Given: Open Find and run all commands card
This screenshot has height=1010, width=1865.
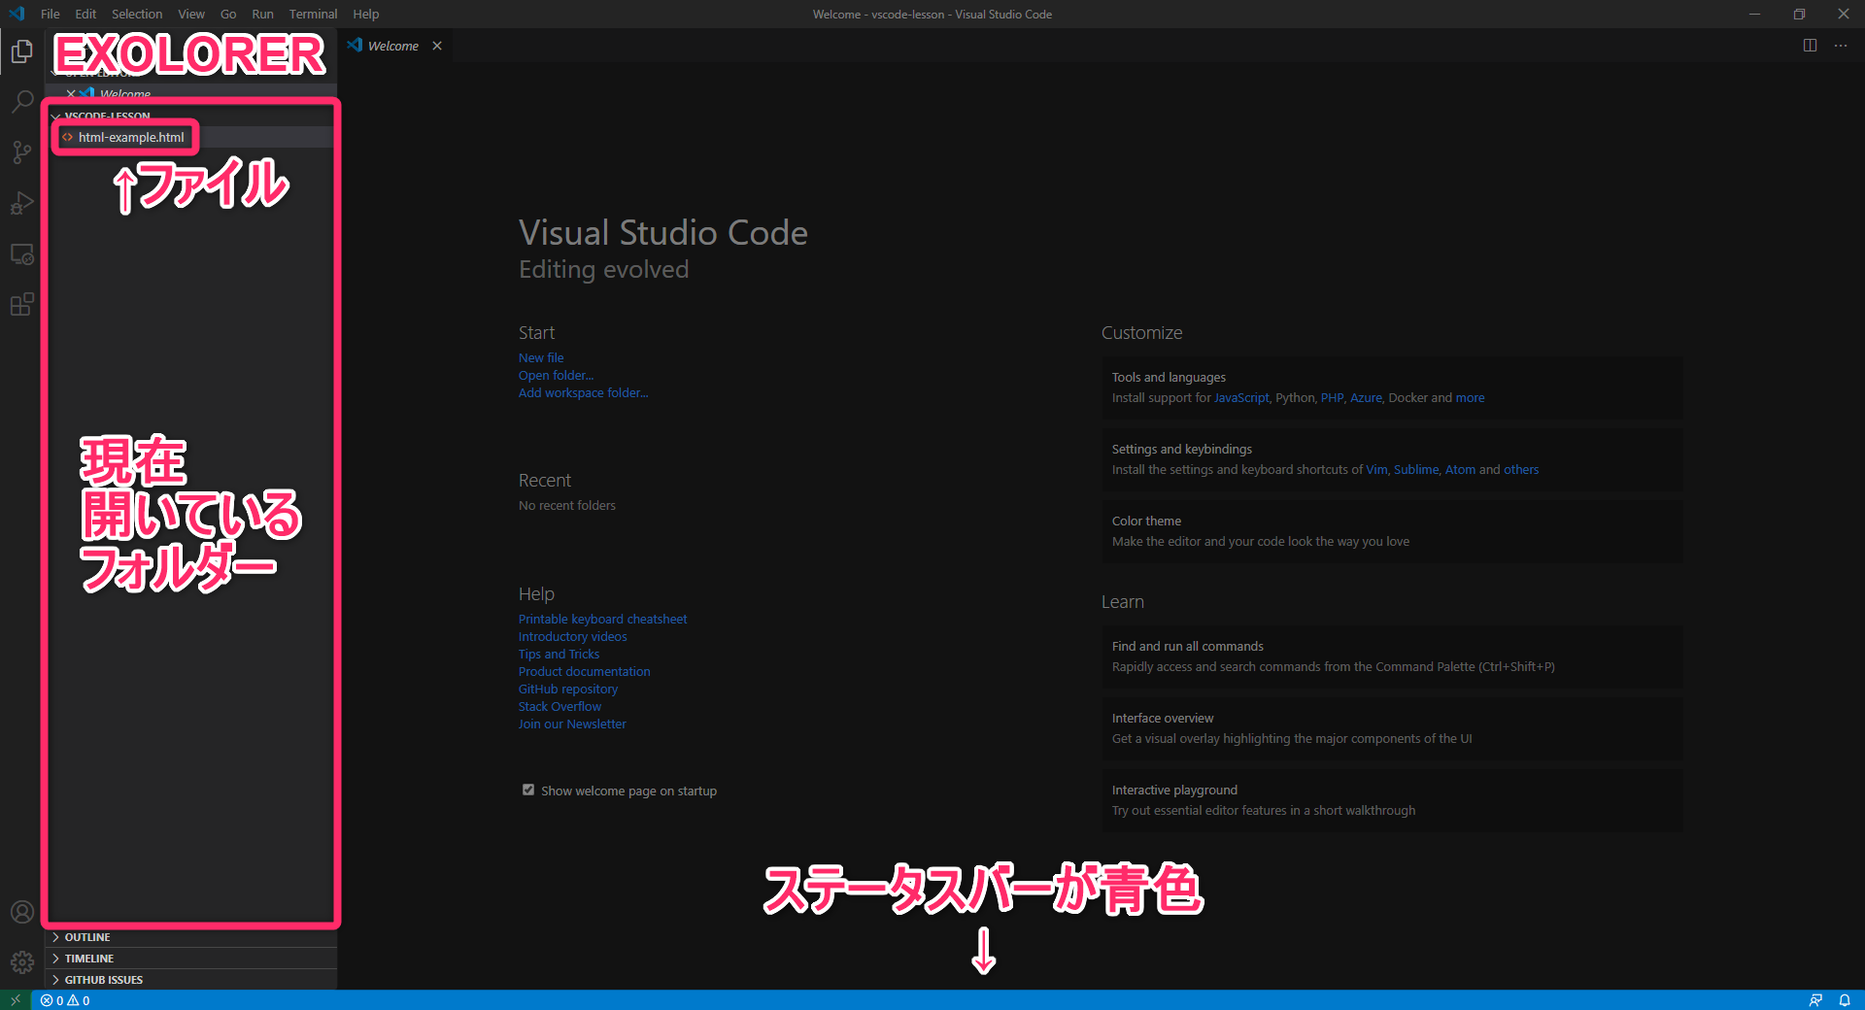Looking at the screenshot, I should tap(1393, 656).
